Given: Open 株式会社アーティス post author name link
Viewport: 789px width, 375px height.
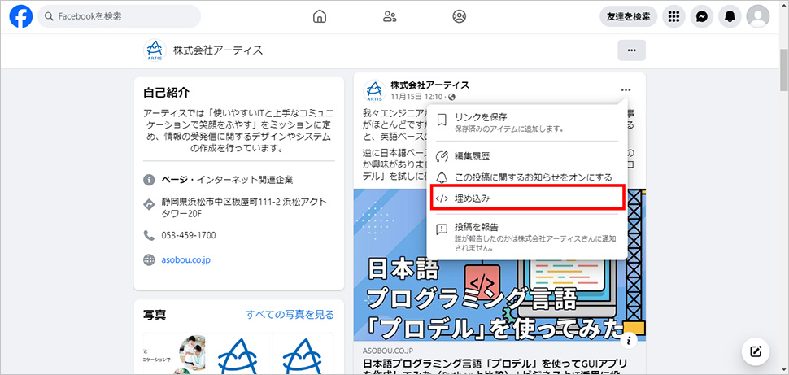Looking at the screenshot, I should coord(429,85).
